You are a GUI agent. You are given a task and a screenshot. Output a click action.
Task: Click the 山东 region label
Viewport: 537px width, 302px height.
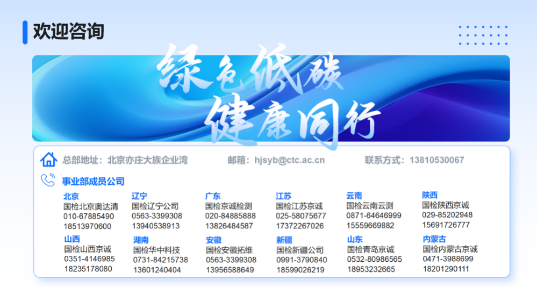coord(355,239)
